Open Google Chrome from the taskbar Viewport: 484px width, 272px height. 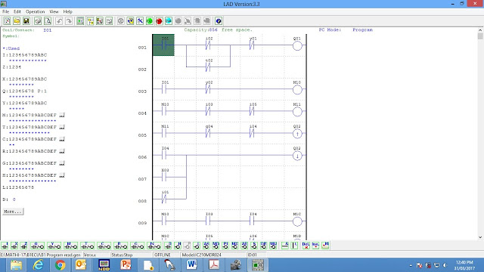click(x=60, y=265)
